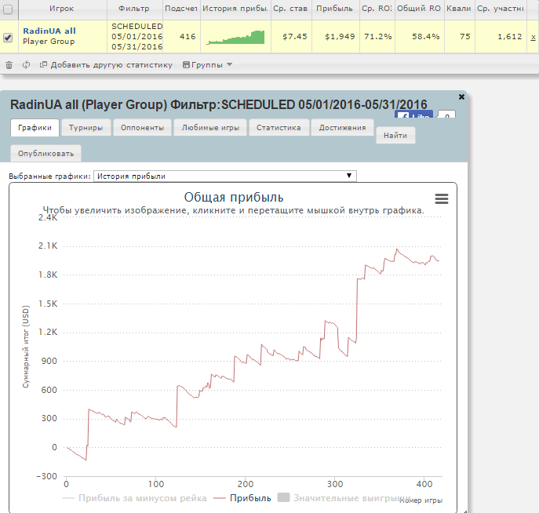Open the 'Выбранные графики' dropdown
Image resolution: width=539 pixels, height=513 pixels.
click(224, 176)
